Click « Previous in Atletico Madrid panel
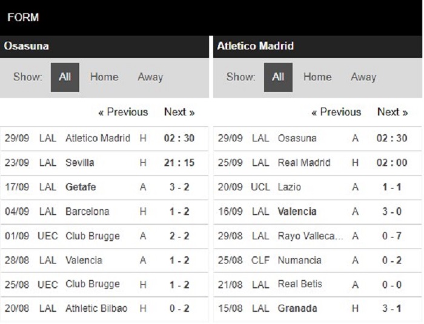The height and width of the screenshot is (324, 424). 336,112
